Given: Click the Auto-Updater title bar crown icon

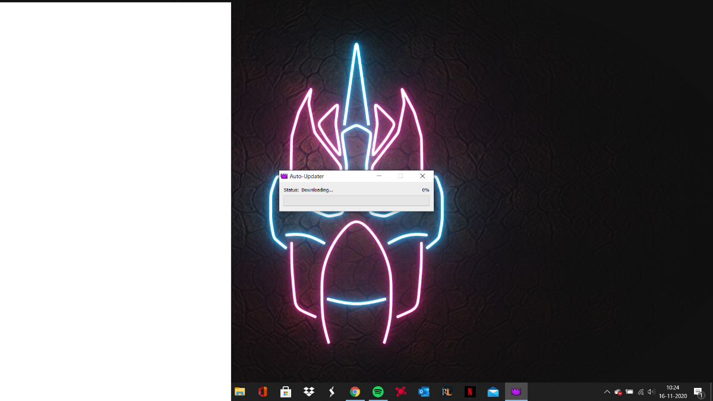Looking at the screenshot, I should coord(284,176).
